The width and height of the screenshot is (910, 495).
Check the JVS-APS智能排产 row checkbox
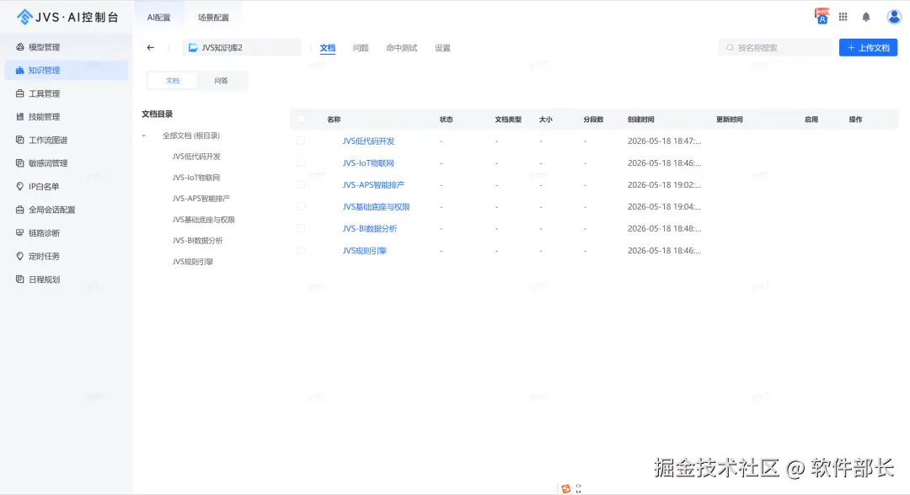pyautogui.click(x=301, y=185)
